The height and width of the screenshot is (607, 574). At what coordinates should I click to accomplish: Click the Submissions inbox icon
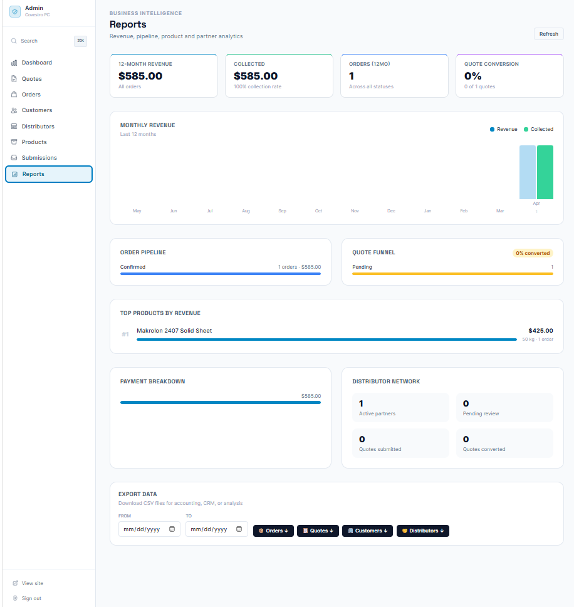[14, 158]
